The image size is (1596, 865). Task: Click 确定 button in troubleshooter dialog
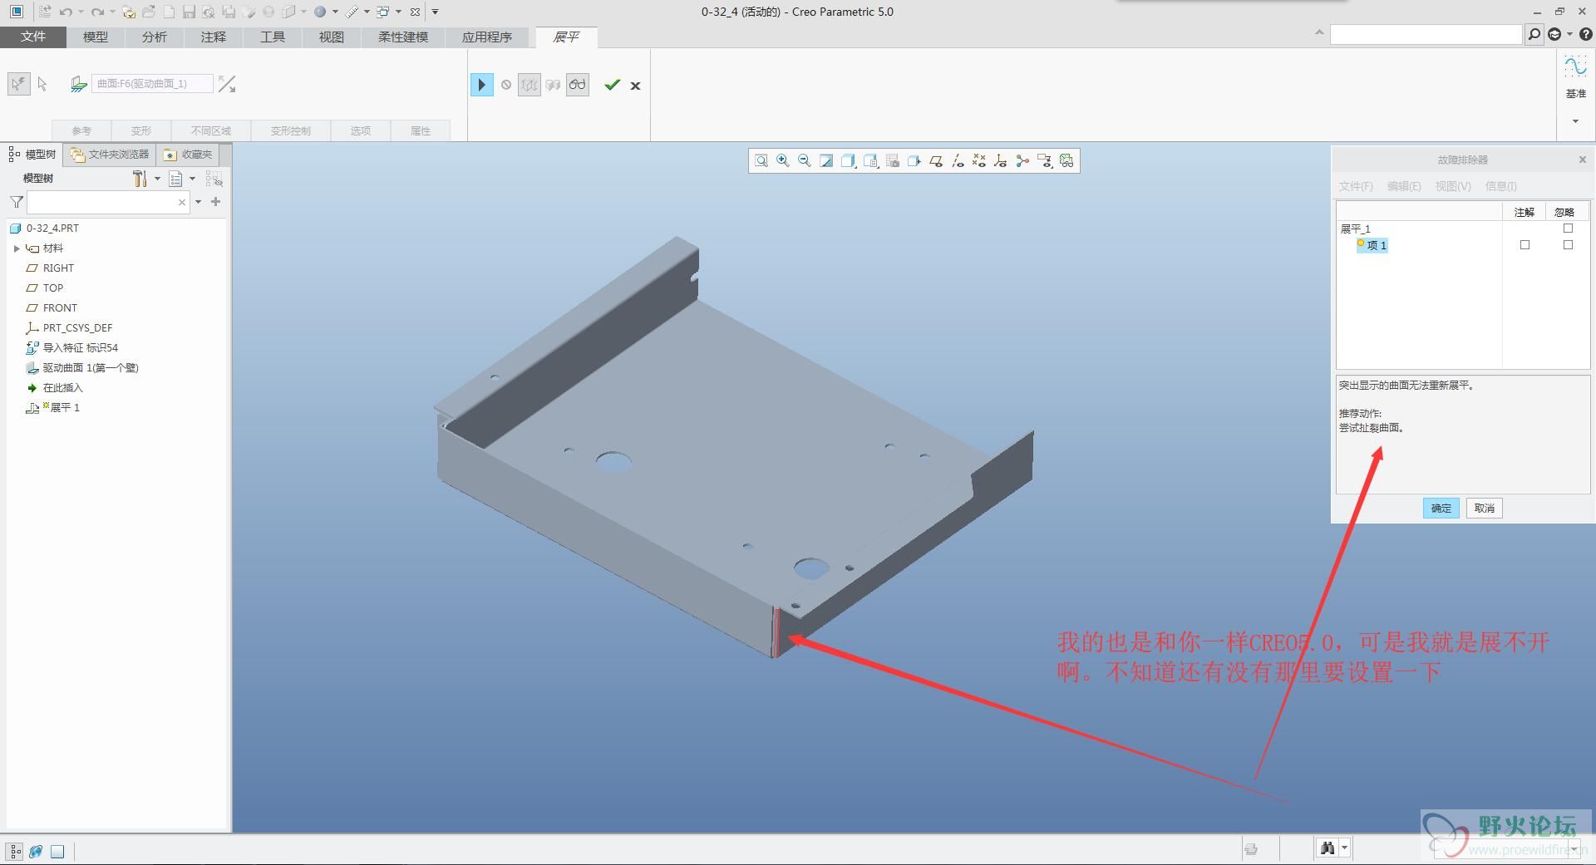[x=1441, y=509]
